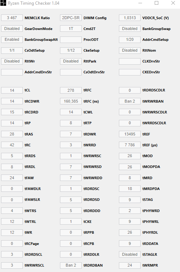
Task: Click the tWRMPR value box
Action: [x=130, y=265]
